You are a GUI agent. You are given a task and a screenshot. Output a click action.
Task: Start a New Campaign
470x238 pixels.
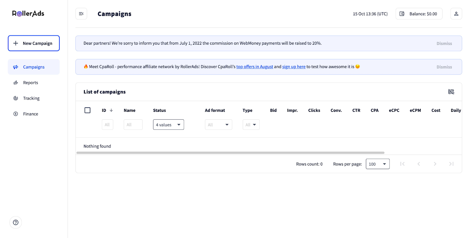pos(34,43)
